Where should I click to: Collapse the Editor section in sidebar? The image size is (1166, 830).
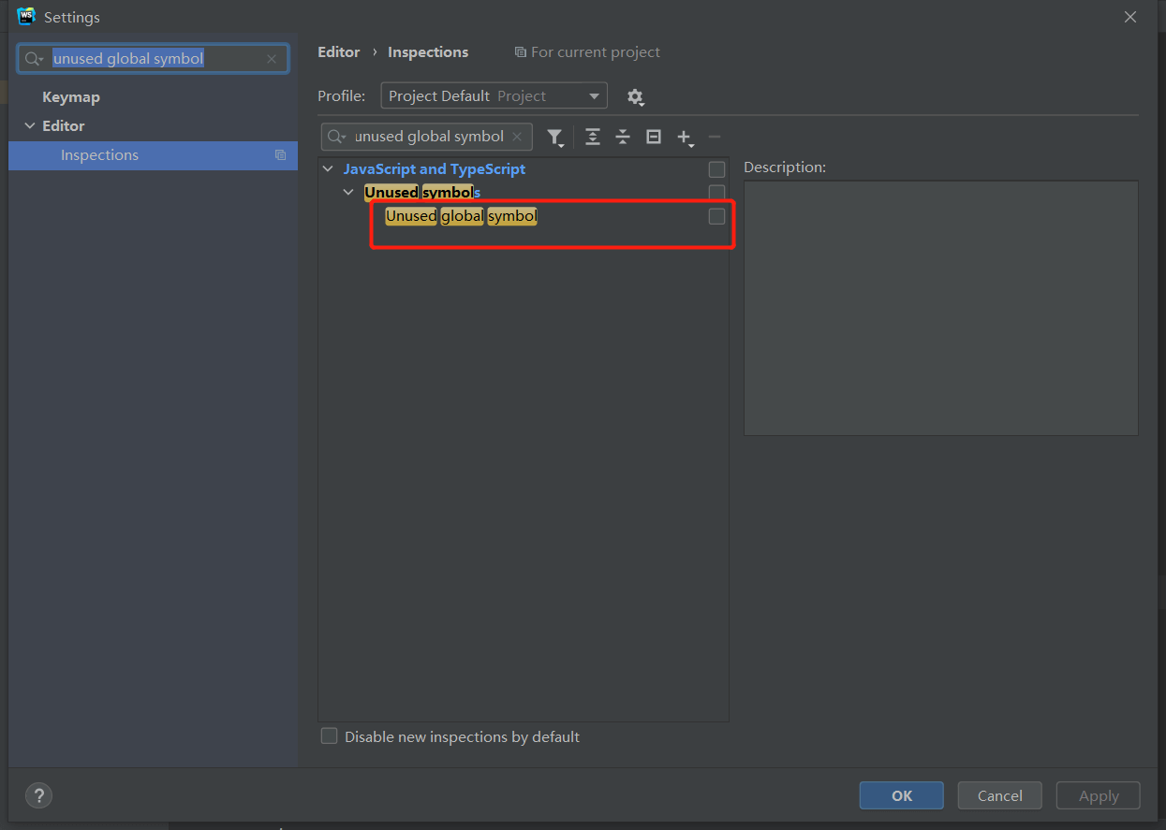(x=30, y=126)
